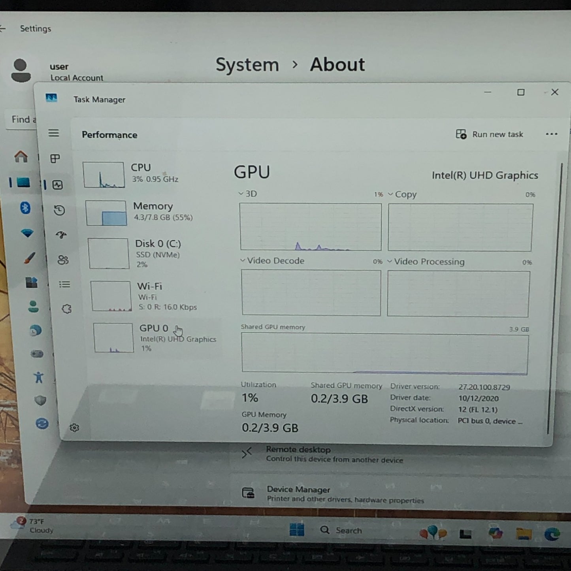Click Physical location PCI bus 0 value
The height and width of the screenshot is (571, 571).
(x=490, y=421)
